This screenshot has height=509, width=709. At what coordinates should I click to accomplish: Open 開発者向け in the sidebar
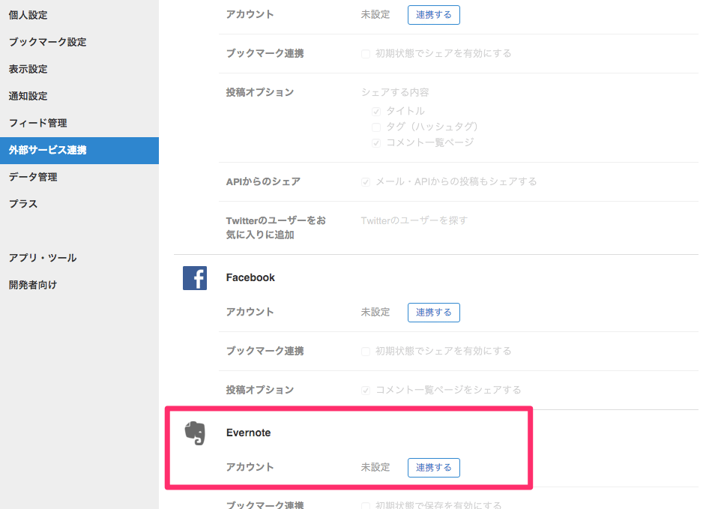tap(33, 285)
